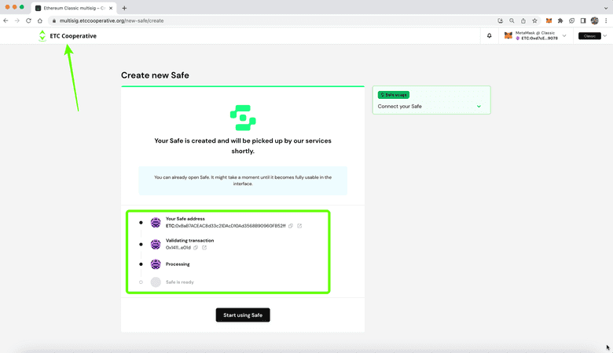Copy the Safe address to clipboard
The image size is (613, 353).
(x=291, y=226)
